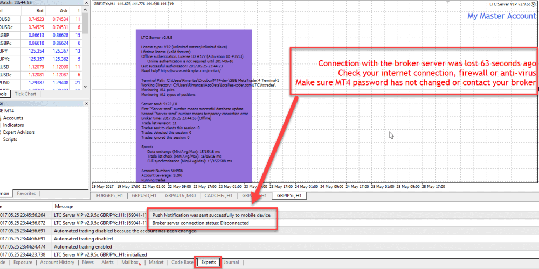Screen dimensions: 539x269
Task: Select the 'GBPJPYc,H1: initialized' log row
Action: coord(269,254)
